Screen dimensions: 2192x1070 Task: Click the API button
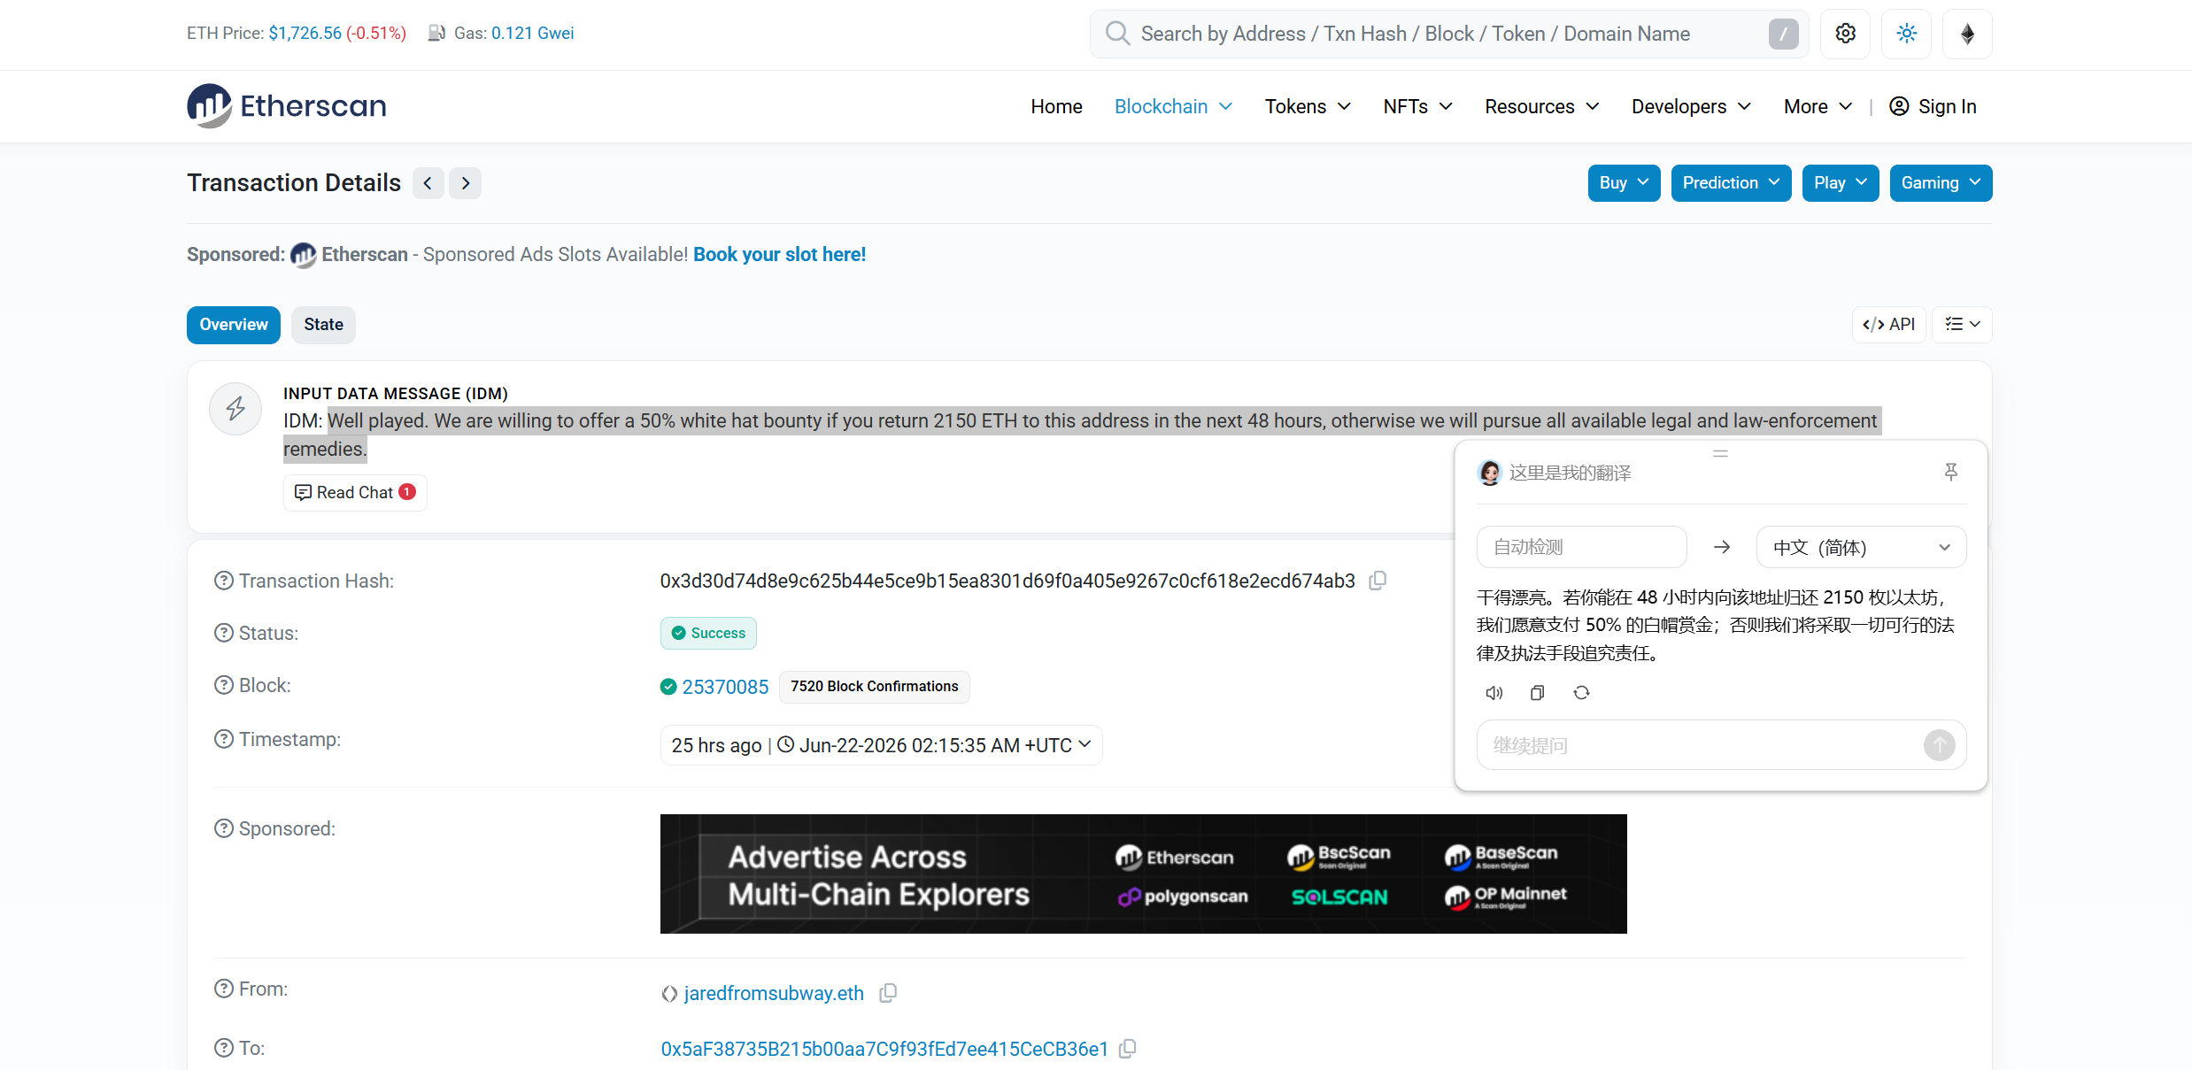point(1888,325)
